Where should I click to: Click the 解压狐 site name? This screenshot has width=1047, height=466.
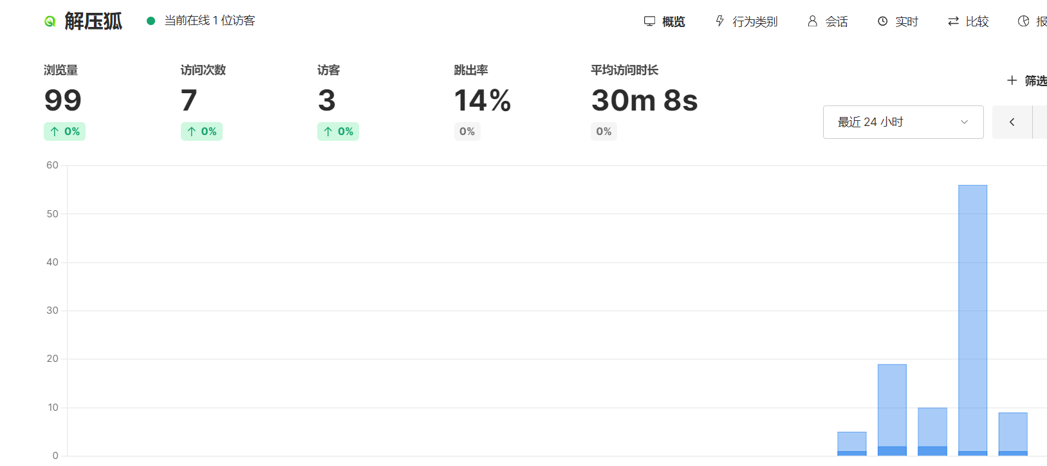pos(93,21)
